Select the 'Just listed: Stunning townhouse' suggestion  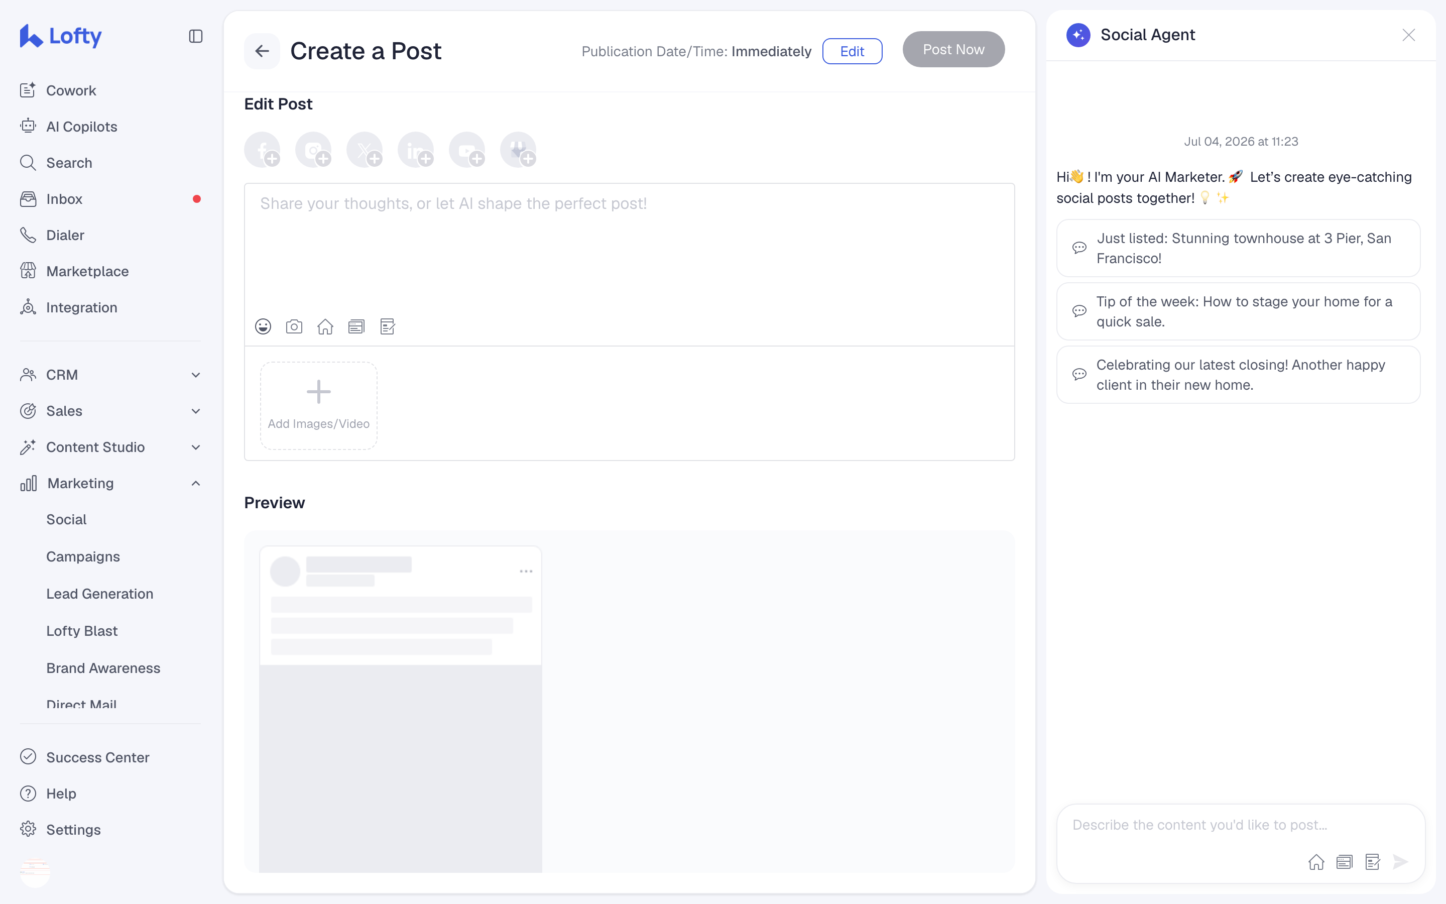coord(1238,248)
